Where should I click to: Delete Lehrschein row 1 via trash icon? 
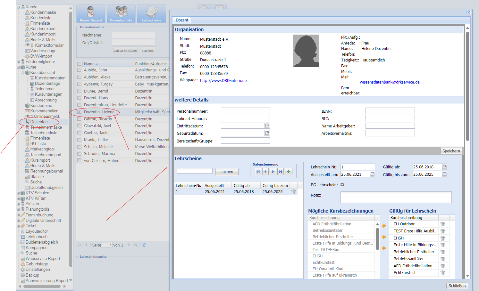tap(293, 192)
